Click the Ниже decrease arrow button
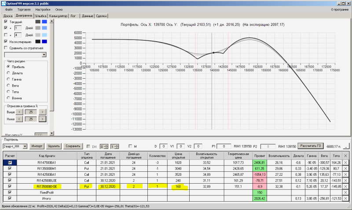 tap(19, 119)
